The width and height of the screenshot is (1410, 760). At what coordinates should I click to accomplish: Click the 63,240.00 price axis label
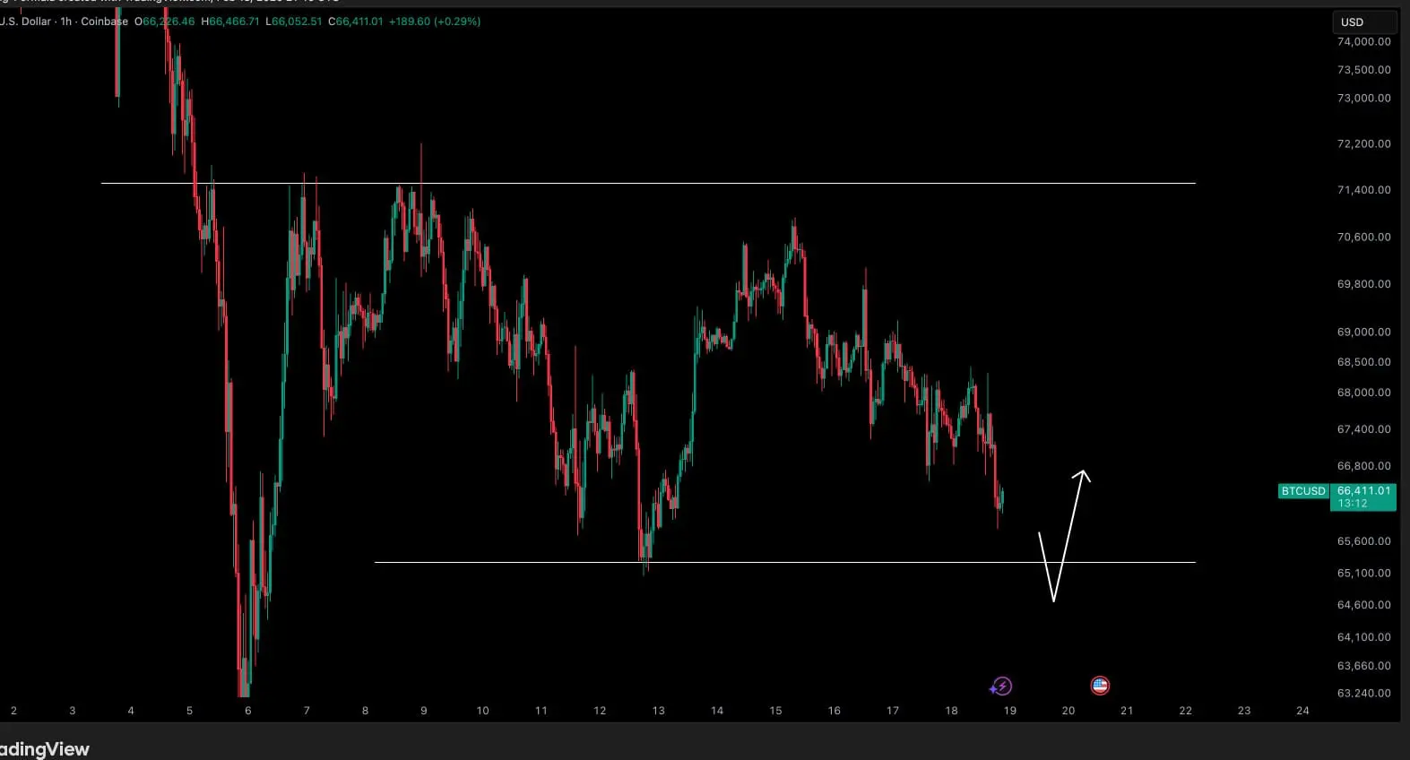(1363, 694)
